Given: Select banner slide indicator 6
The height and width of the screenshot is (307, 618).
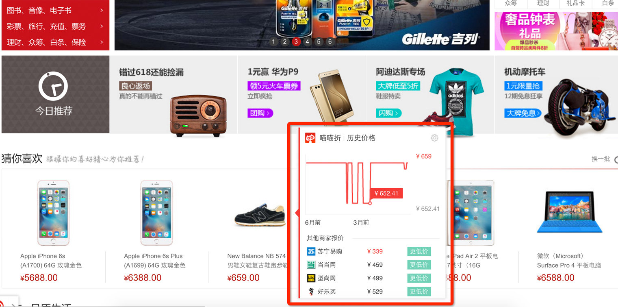Looking at the screenshot, I should 330,41.
